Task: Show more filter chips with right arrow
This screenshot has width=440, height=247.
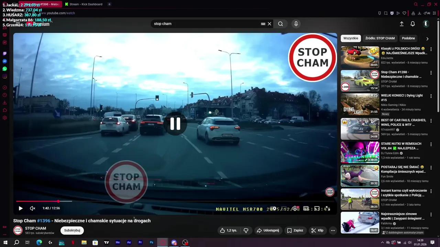Action: 427,39
